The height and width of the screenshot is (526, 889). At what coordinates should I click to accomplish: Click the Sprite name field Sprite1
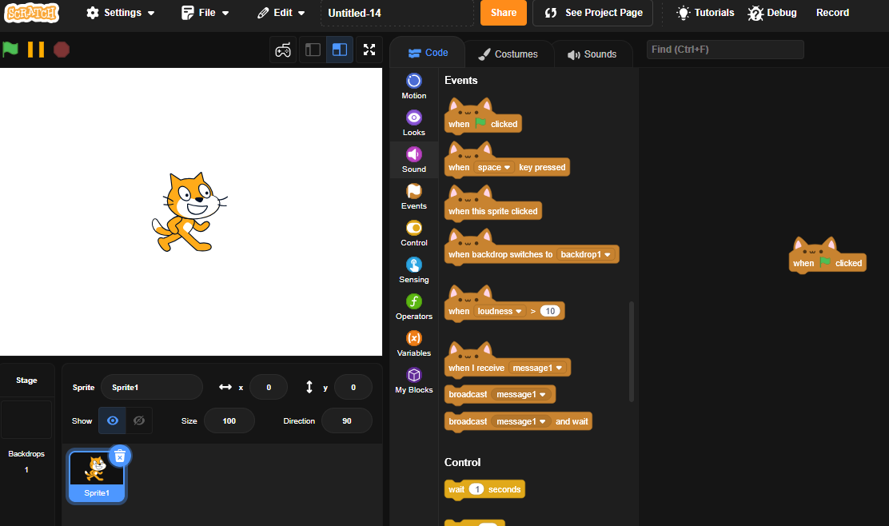pyautogui.click(x=151, y=387)
